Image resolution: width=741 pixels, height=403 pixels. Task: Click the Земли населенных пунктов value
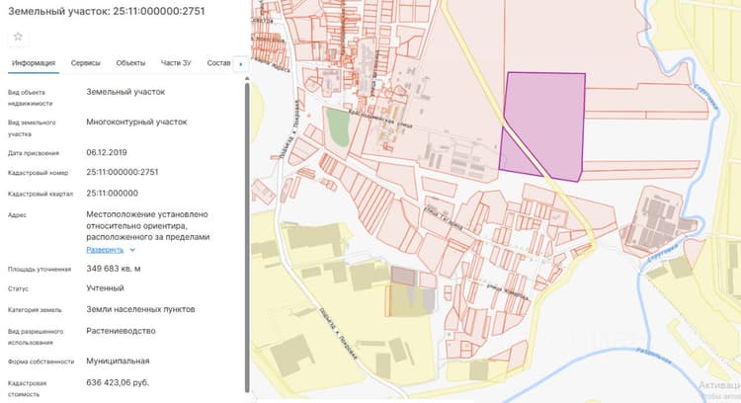(140, 309)
